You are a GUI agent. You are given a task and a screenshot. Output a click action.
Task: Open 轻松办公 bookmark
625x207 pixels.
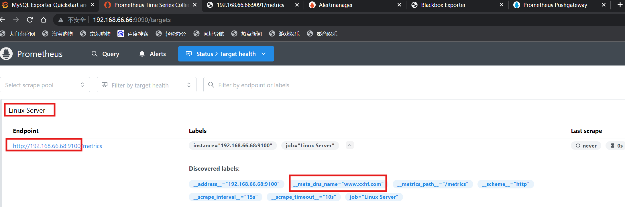tap(171, 34)
